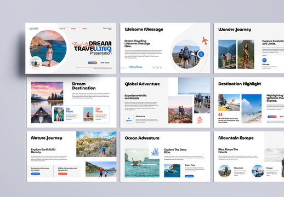Screen dimensions: 284x197
Task: Click the '01 Qlobel' icon box
Action: coord(129,119)
